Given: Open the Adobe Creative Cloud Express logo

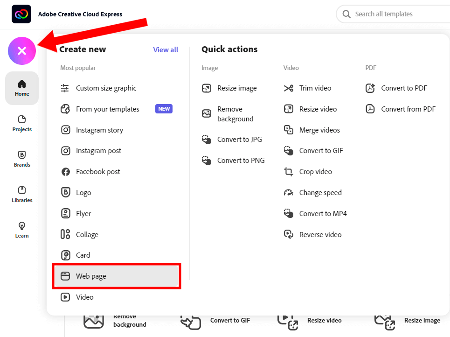Looking at the screenshot, I should (x=21, y=14).
